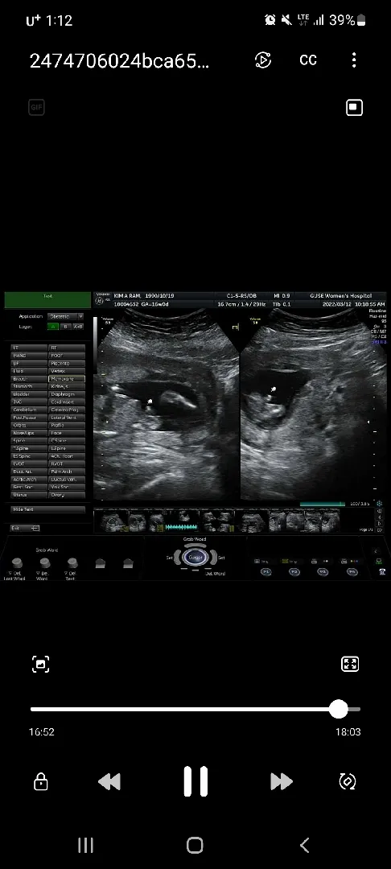The width and height of the screenshot is (391, 869).
Task: Lock the screen controls with padlock icon
Action: pyautogui.click(x=41, y=781)
